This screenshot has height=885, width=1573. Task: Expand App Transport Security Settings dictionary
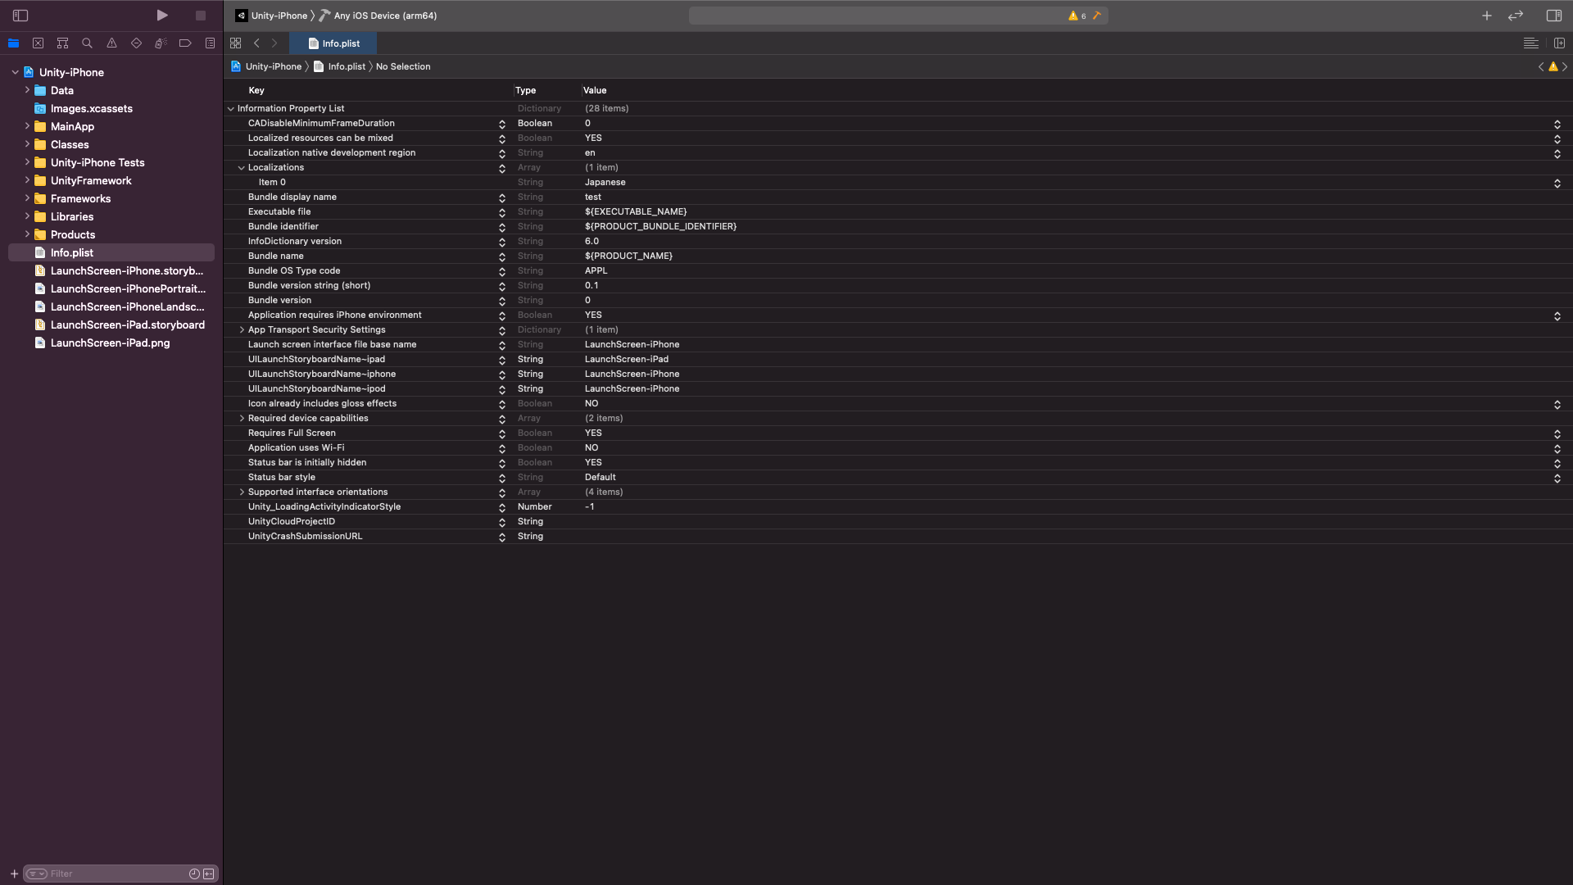coord(242,330)
